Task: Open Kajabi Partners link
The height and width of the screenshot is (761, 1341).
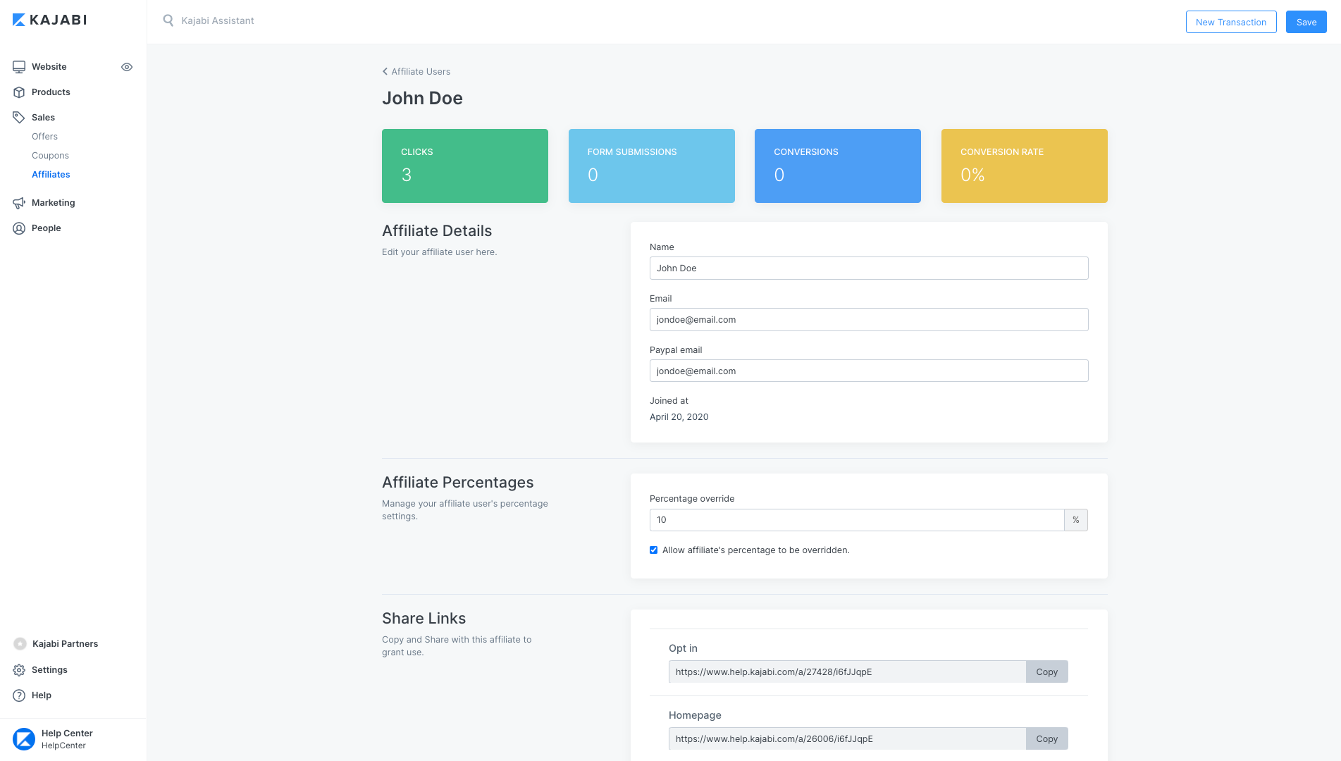Action: pos(65,644)
